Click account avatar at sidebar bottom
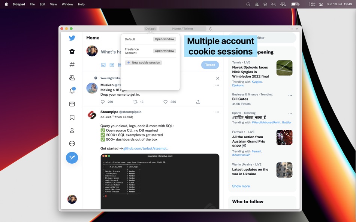This screenshot has width=356, height=222. (x=72, y=199)
